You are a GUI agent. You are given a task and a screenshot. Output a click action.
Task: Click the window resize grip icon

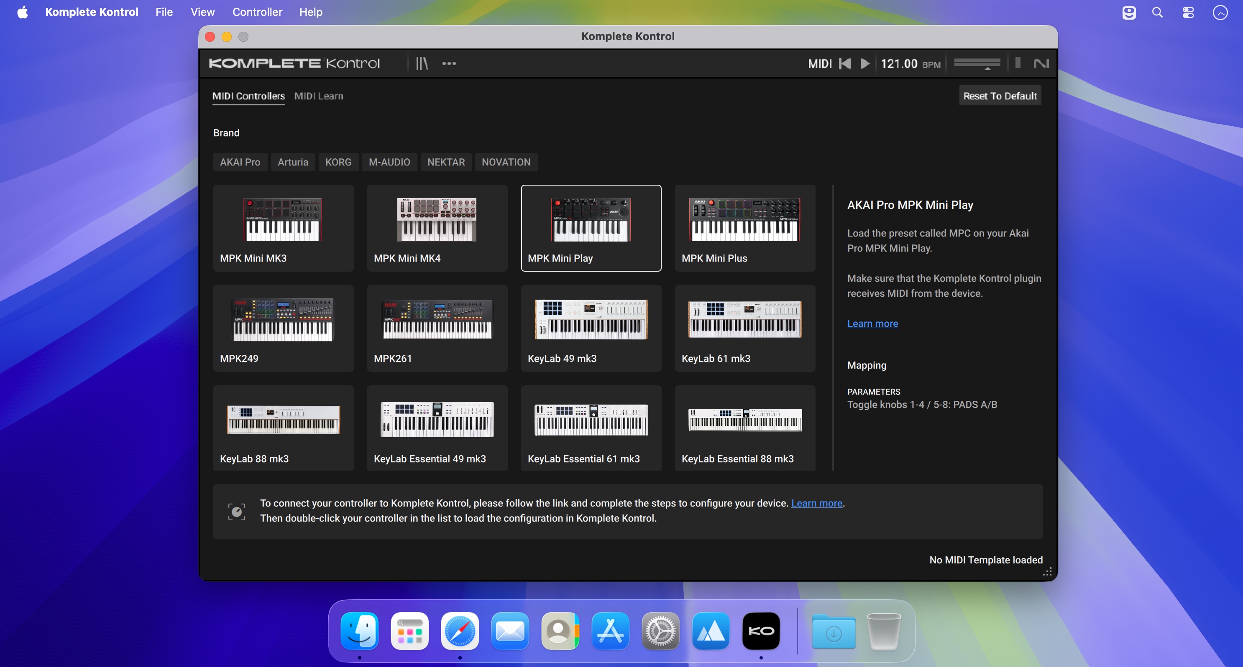click(x=1047, y=572)
